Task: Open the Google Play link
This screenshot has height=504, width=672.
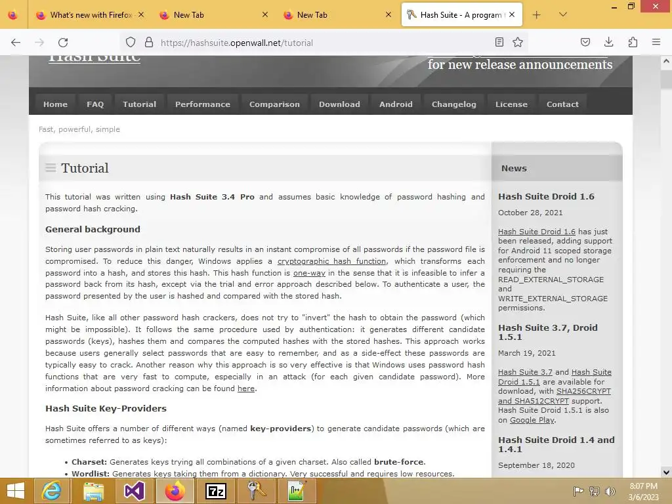Action: [x=532, y=420]
